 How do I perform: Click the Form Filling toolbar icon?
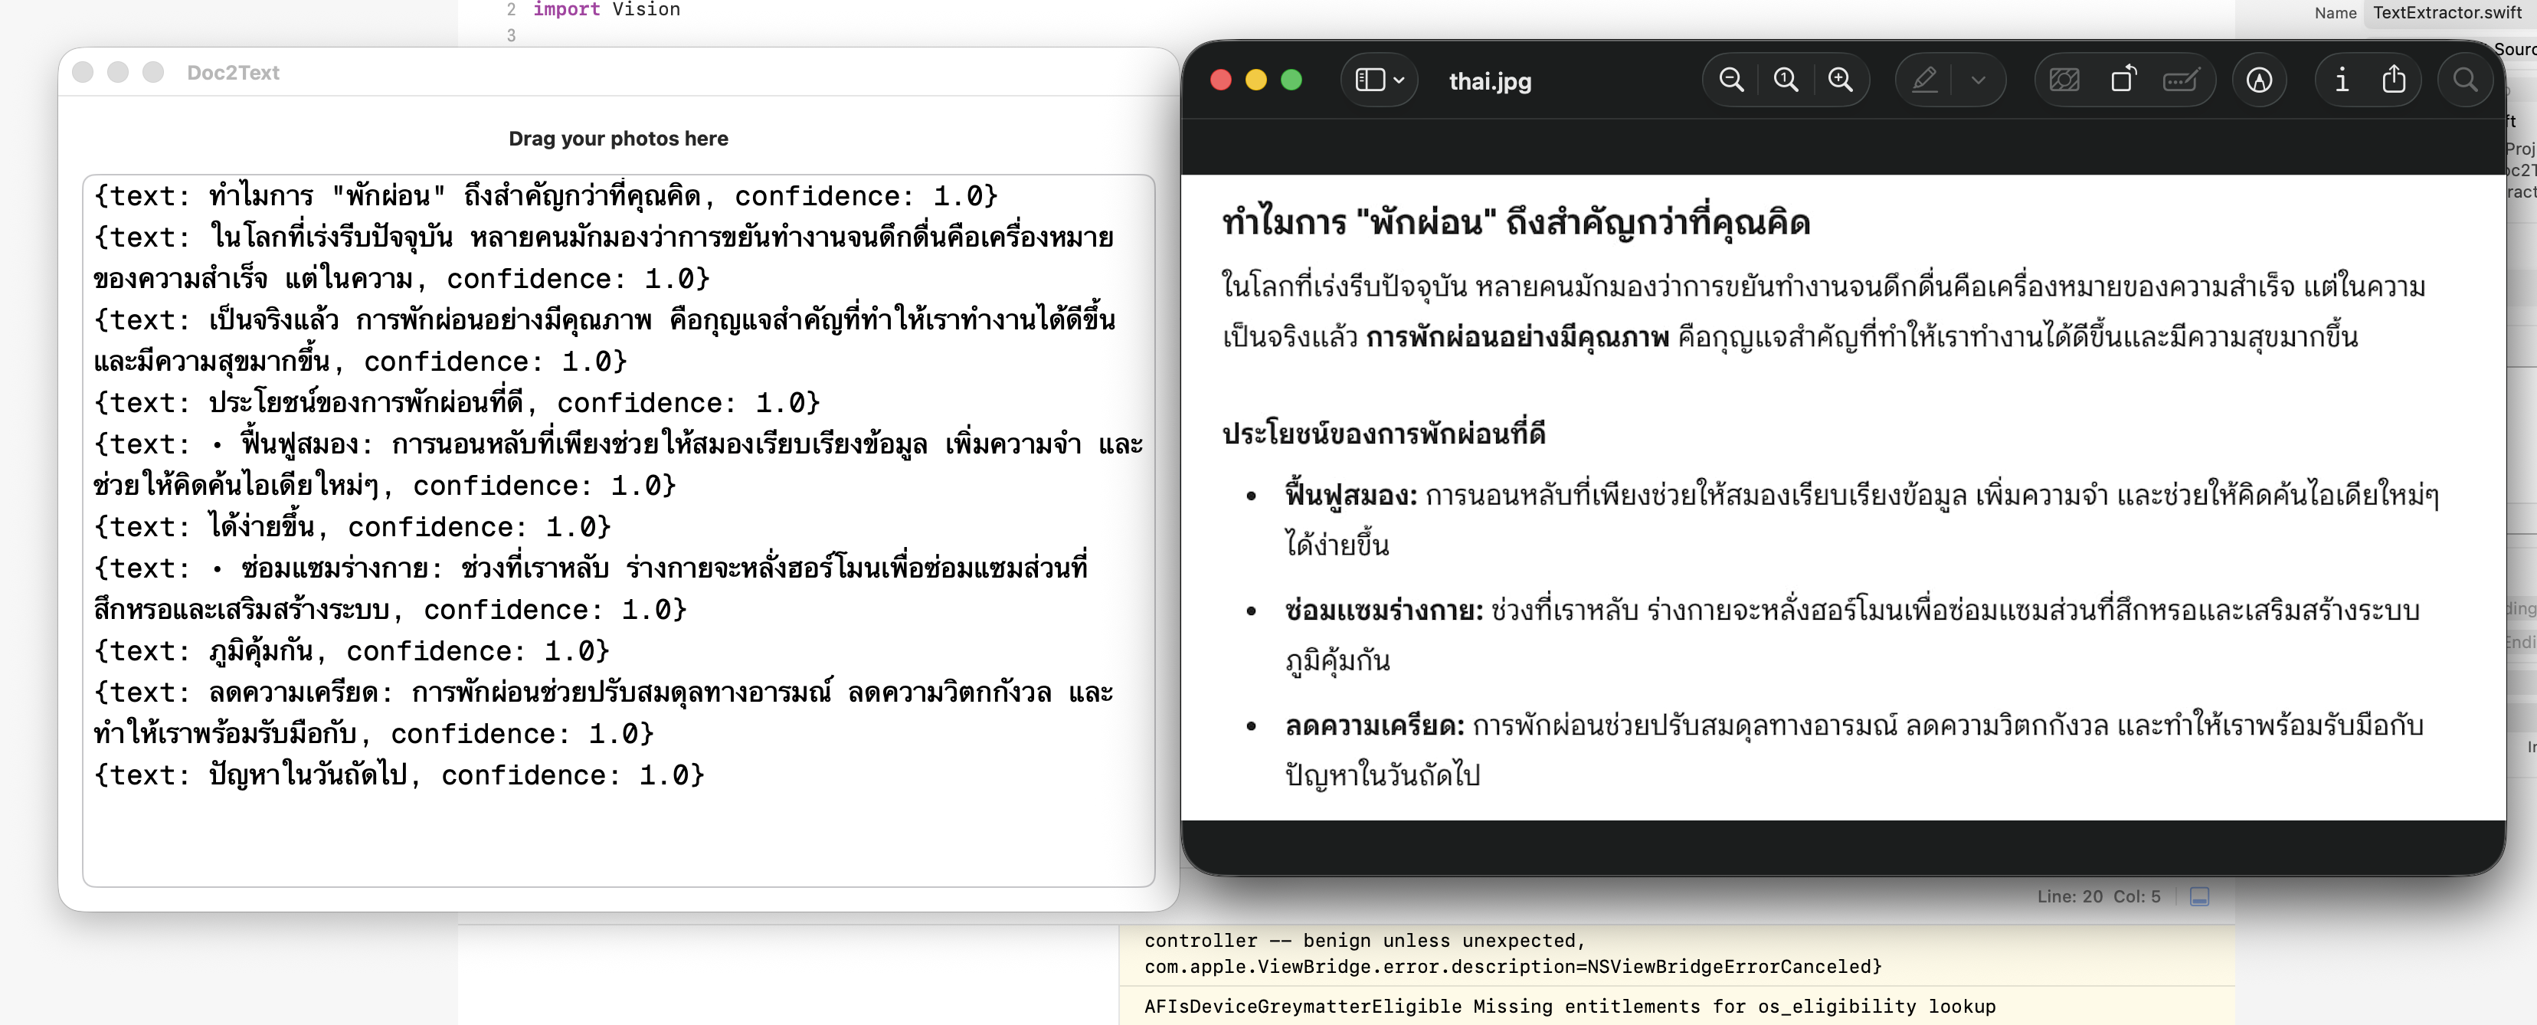[2181, 80]
